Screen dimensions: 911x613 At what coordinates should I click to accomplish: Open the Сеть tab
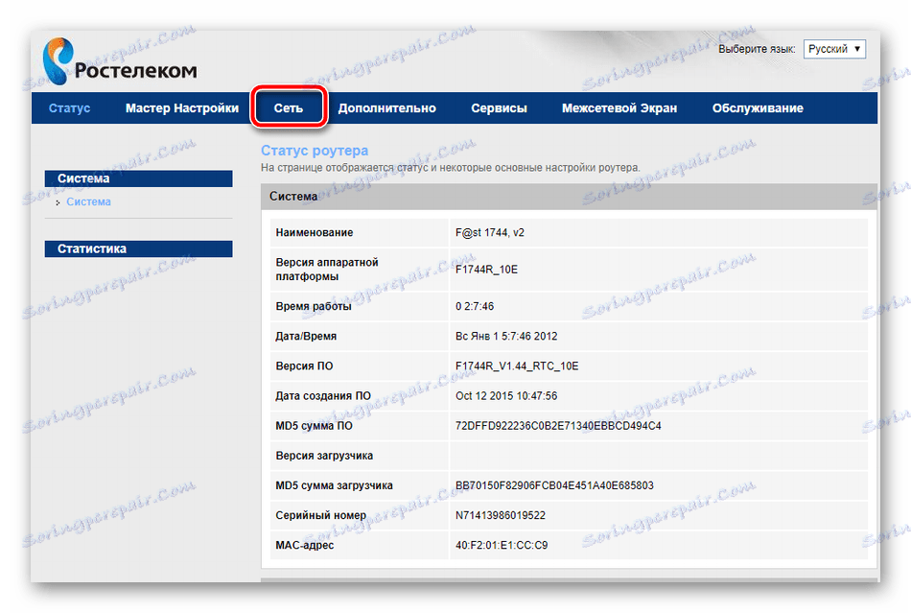click(291, 107)
